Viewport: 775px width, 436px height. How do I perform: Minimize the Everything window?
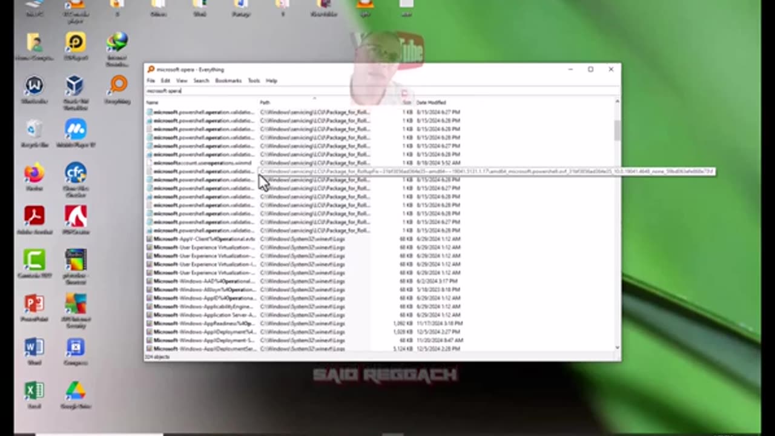pos(570,69)
